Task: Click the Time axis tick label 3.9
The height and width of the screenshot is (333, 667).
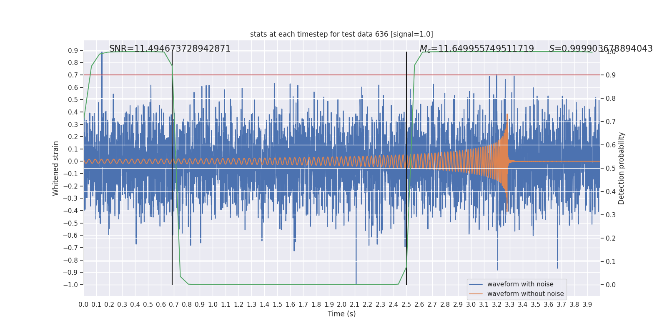Action: point(587,305)
